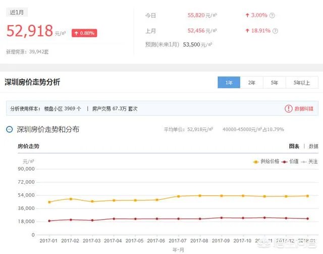Click the 52,918 average price figure
The width and height of the screenshot is (323, 254).
point(30,31)
